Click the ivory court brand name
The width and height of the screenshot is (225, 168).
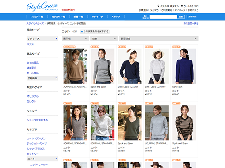coord(177,87)
